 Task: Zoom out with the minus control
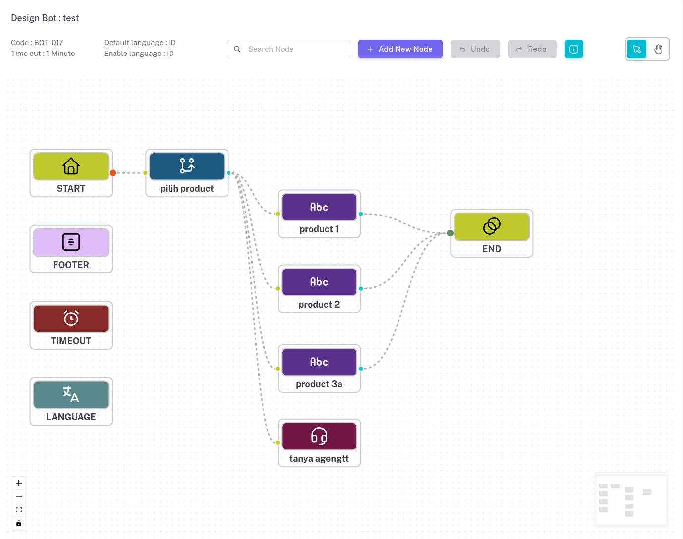pyautogui.click(x=19, y=496)
